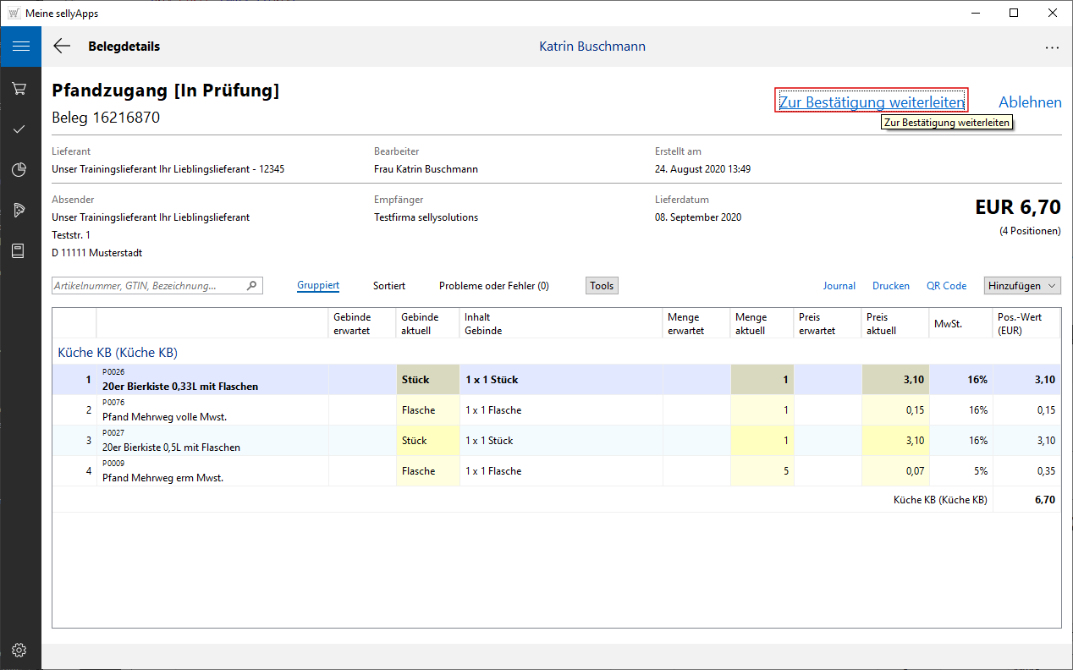
Task: Open settings via the gear icon
Action: click(x=20, y=650)
